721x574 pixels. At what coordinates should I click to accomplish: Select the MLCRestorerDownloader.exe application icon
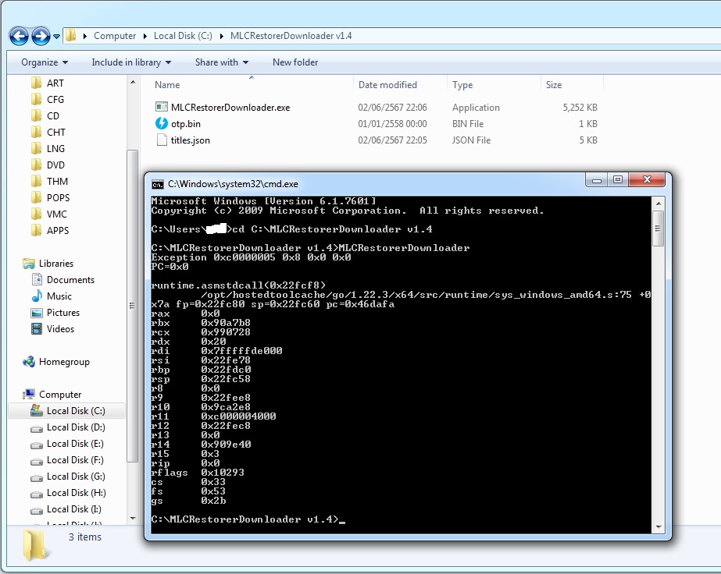[x=162, y=107]
